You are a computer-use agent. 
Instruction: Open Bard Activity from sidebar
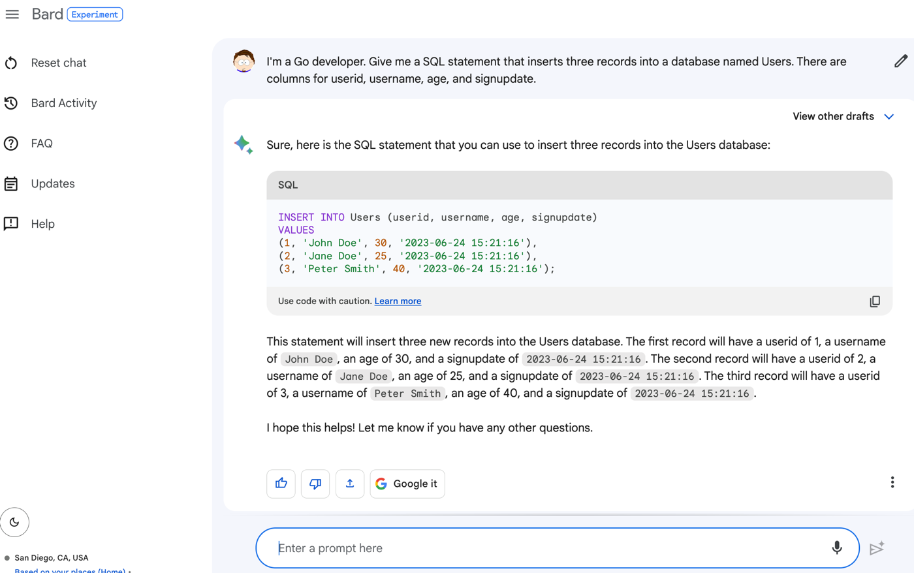[x=63, y=103]
